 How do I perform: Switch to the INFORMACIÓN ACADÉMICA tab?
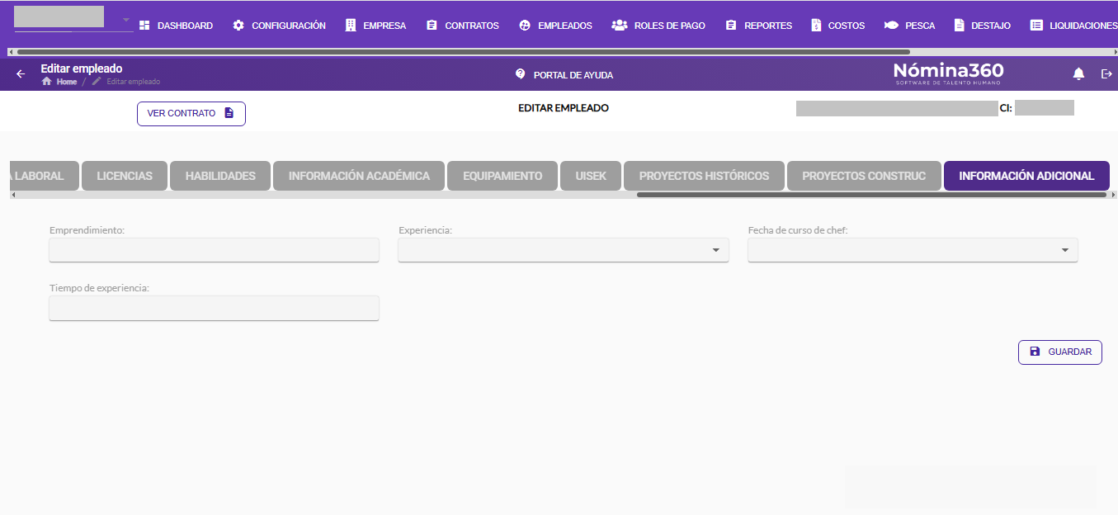[x=359, y=176]
